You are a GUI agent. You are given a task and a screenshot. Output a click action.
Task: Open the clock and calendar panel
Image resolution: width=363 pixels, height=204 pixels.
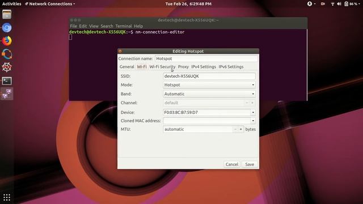click(188, 4)
